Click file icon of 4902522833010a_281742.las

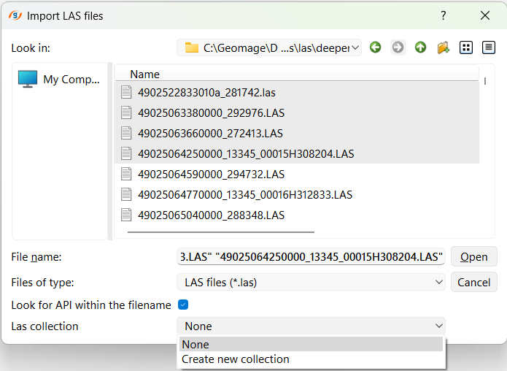click(x=126, y=92)
